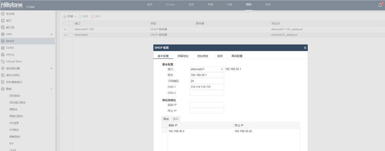Click the 网关 input field

pyautogui.click(x=207, y=75)
